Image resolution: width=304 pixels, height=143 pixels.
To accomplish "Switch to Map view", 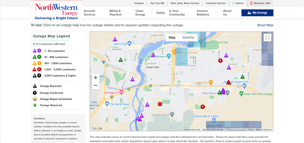I will pos(172,37).
